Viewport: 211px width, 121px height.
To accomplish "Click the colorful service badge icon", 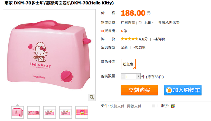I will click(173, 106).
